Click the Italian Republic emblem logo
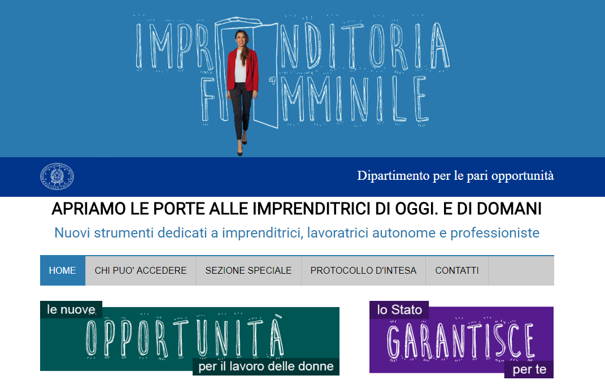Screen dimensions: 605x384 pos(57,176)
